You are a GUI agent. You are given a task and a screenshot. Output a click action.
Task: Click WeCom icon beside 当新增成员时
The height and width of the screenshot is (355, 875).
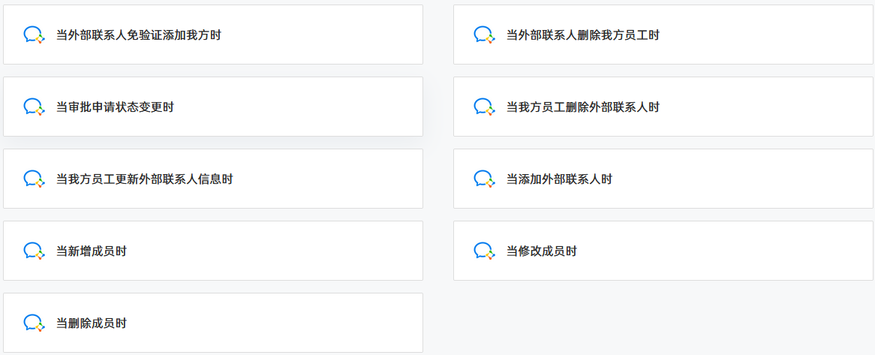click(x=34, y=251)
